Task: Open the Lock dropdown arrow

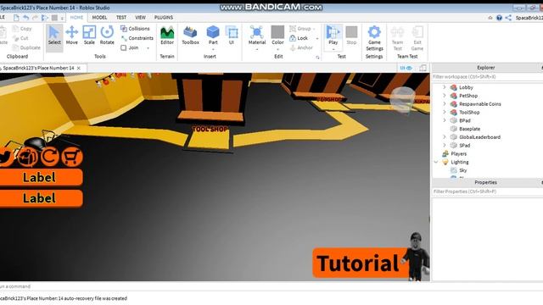Action: pos(317,38)
